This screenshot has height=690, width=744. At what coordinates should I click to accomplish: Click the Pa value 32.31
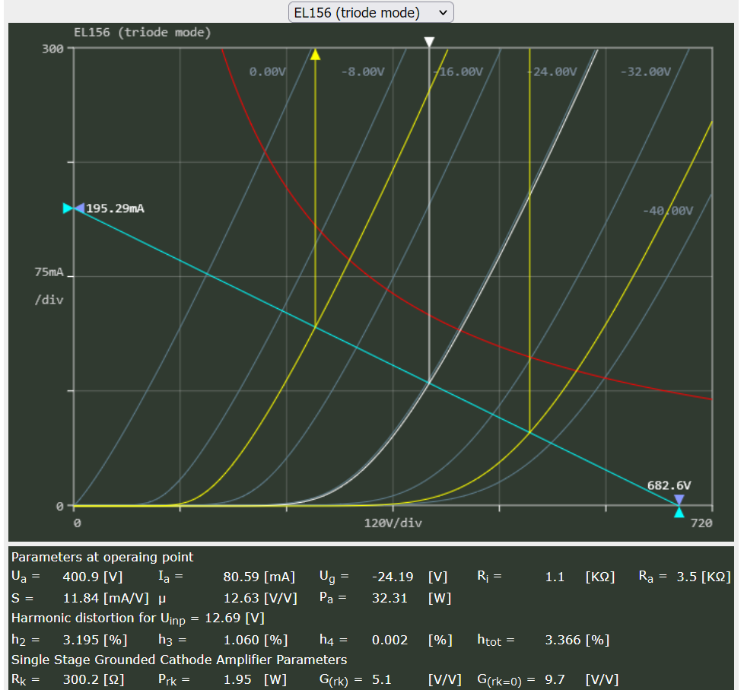[x=389, y=598]
